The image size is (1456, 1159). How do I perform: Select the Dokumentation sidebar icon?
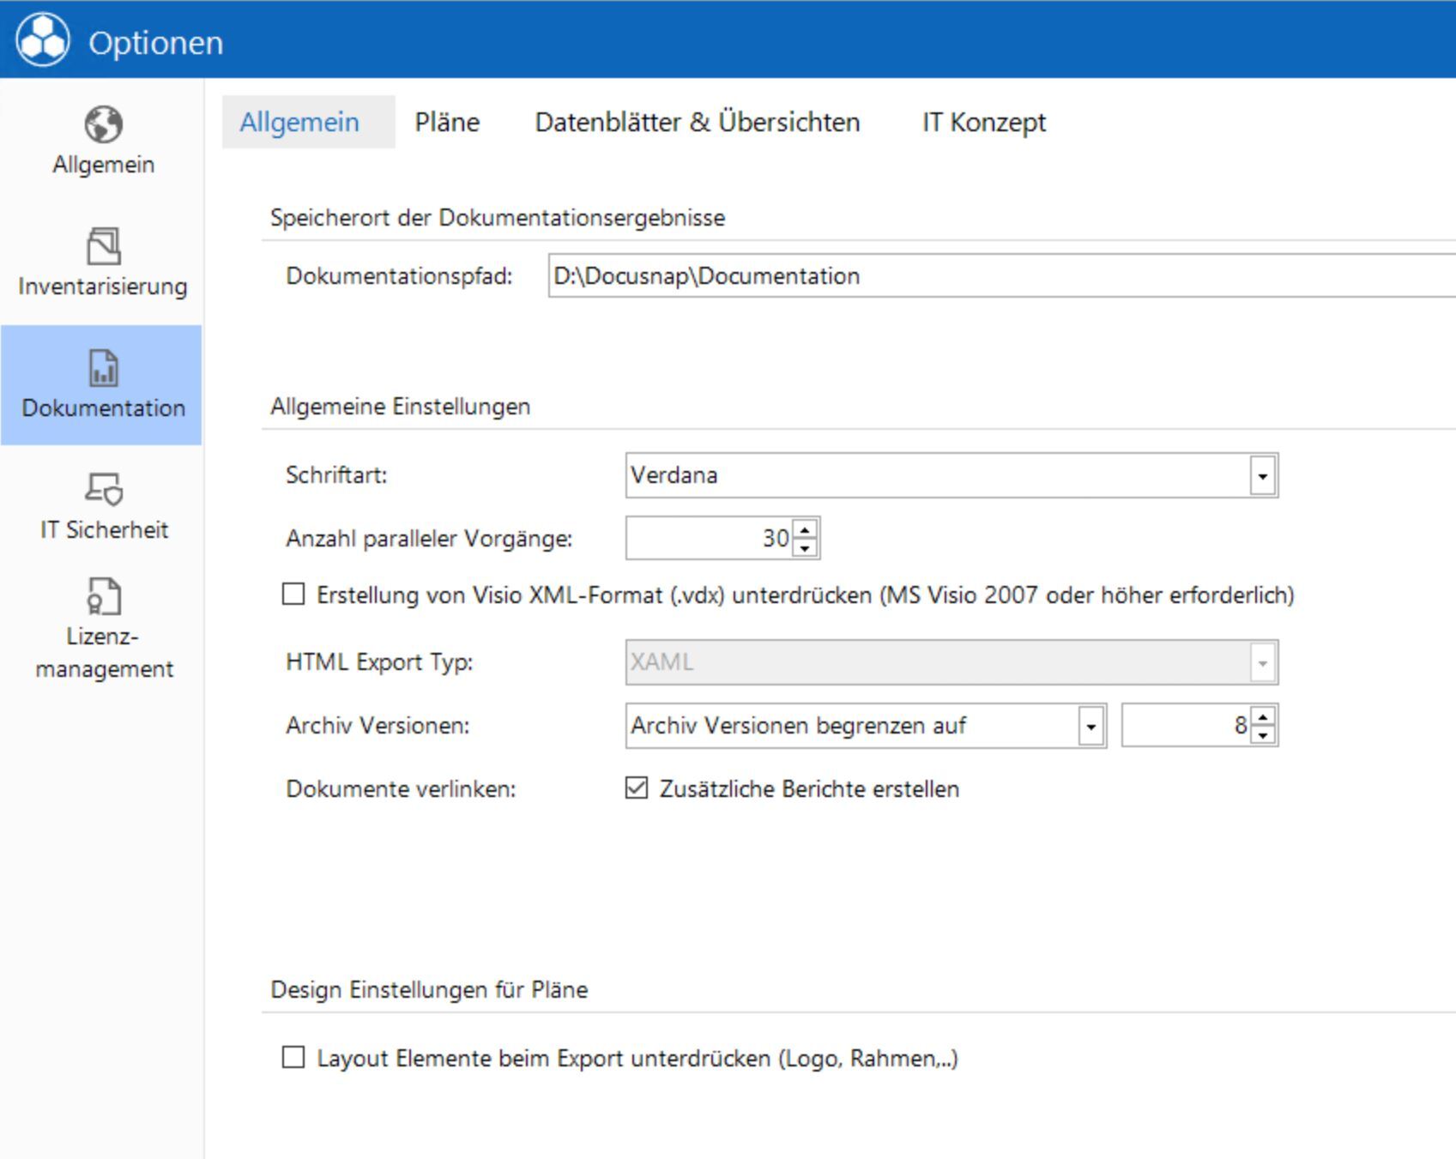pyautogui.click(x=103, y=368)
